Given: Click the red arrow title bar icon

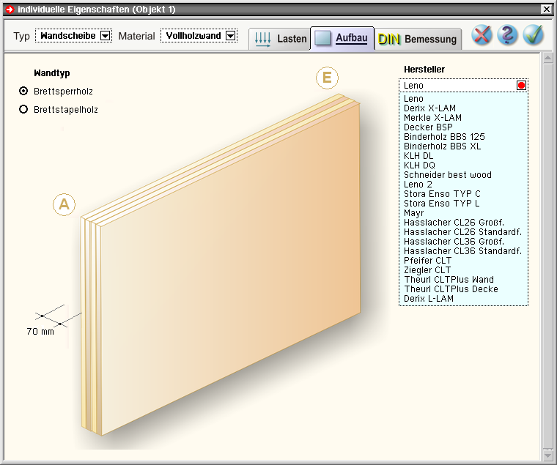Looking at the screenshot, I should click(10, 10).
